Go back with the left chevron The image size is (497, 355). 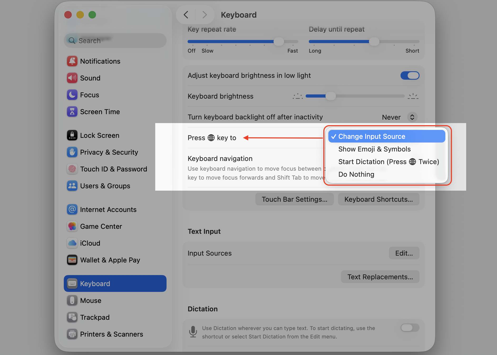(x=186, y=15)
